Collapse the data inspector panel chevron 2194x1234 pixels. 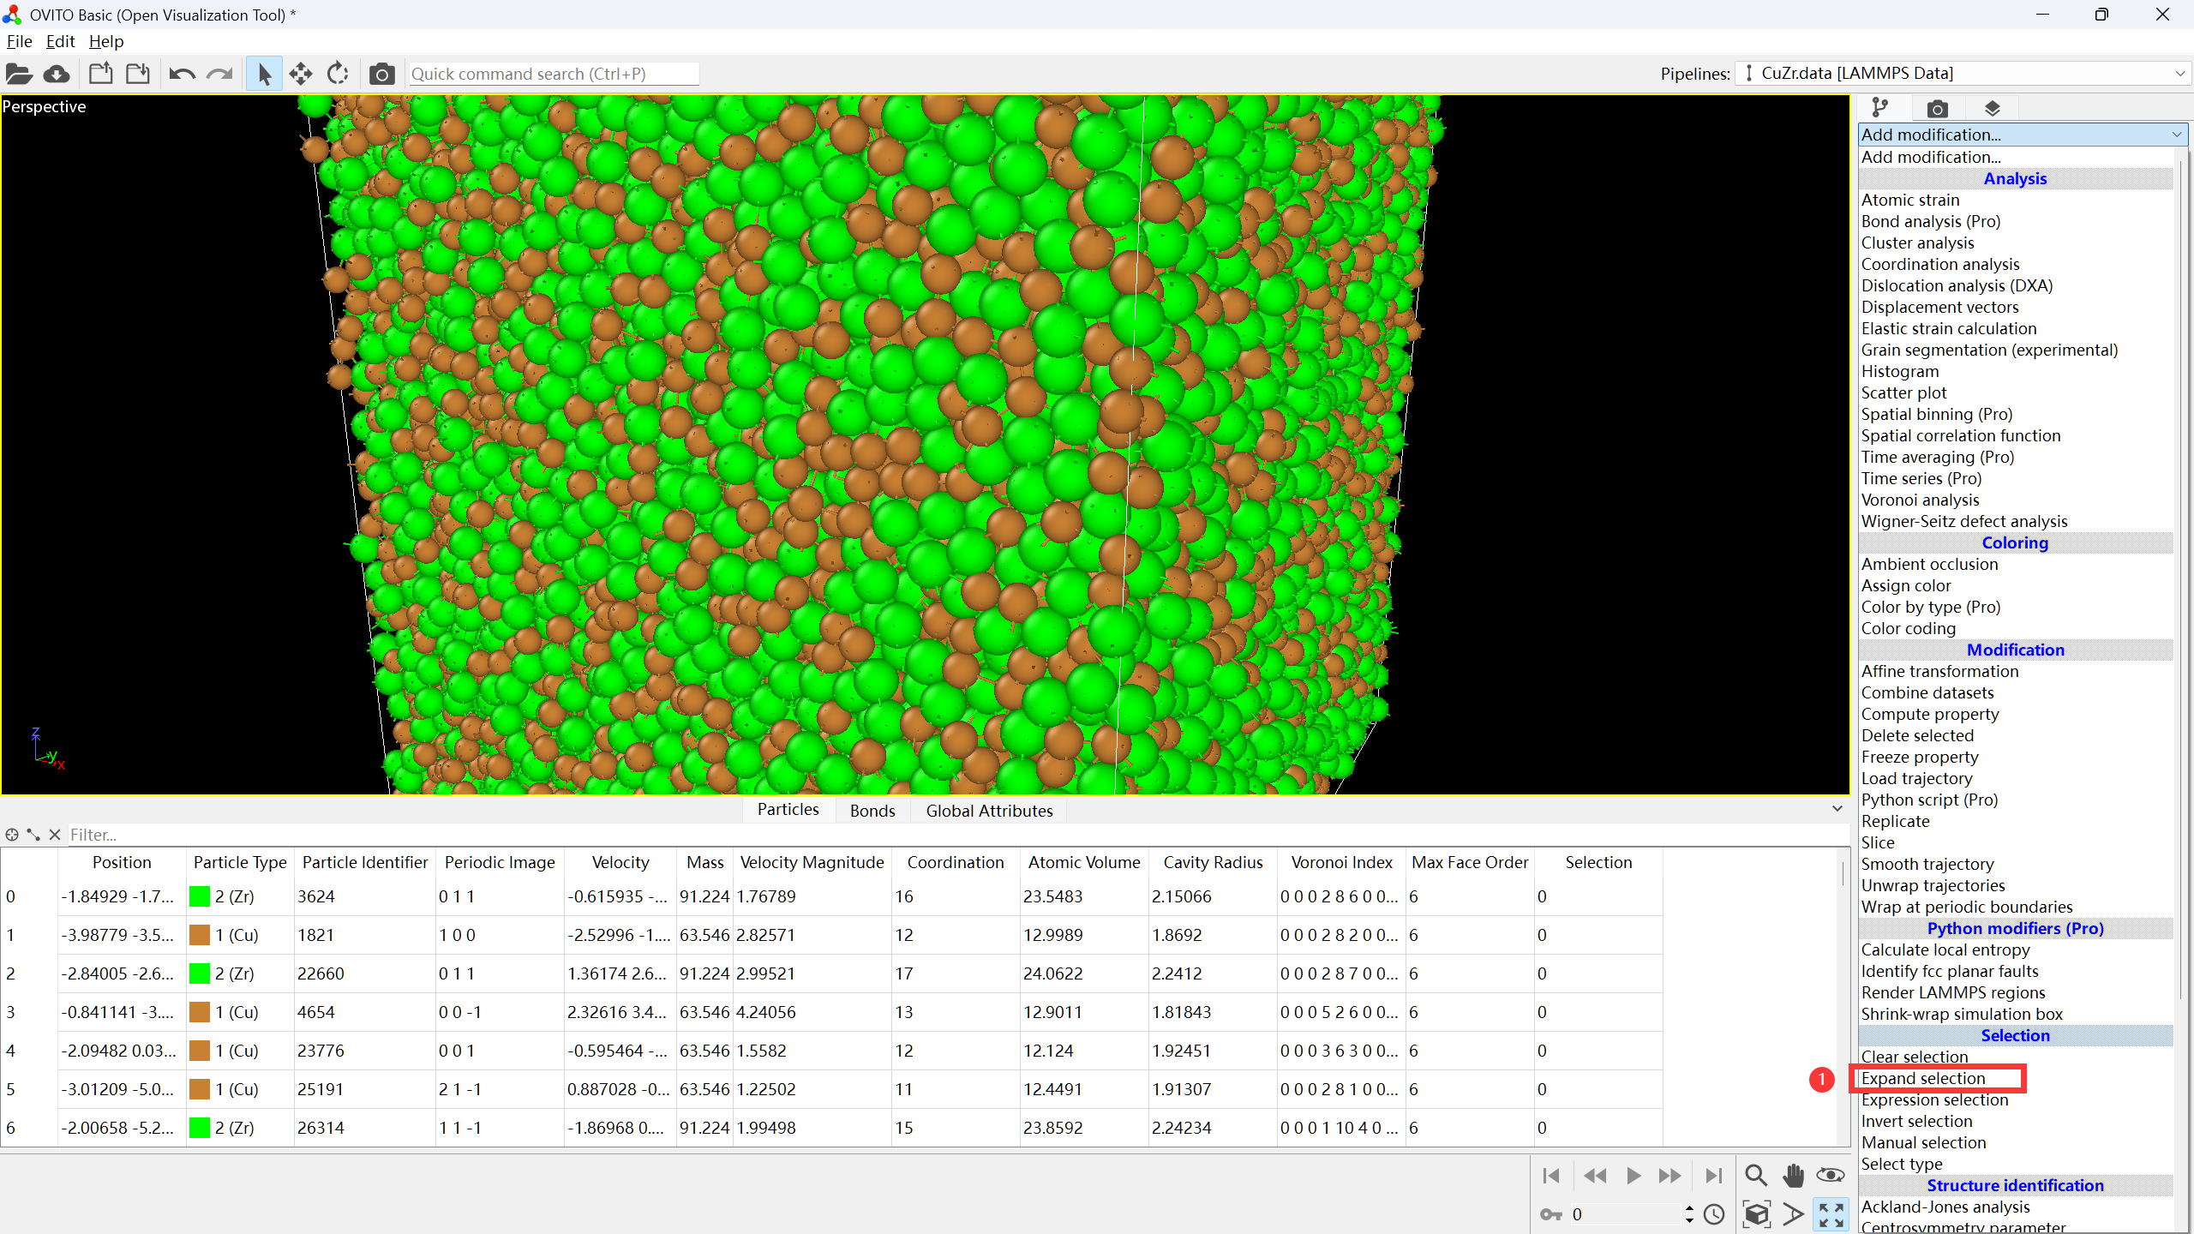(1837, 808)
